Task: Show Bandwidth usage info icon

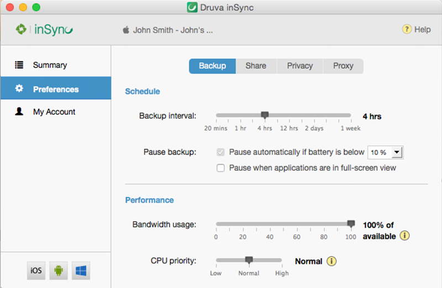Action: point(405,235)
